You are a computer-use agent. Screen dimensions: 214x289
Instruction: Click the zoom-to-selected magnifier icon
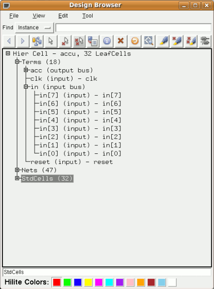pos(149,41)
